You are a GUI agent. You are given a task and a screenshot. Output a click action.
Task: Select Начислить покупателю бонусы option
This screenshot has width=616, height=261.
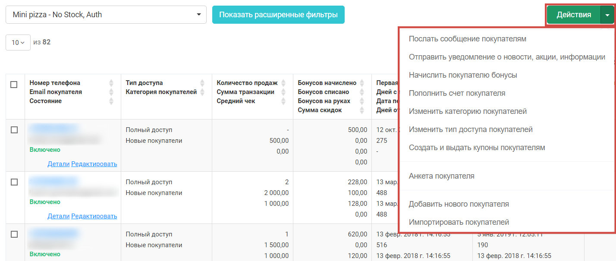coord(463,75)
